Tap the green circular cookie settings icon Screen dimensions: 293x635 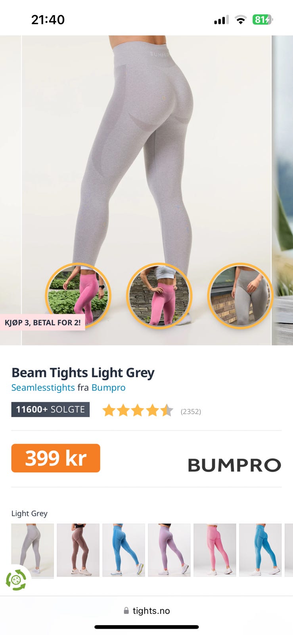[16, 580]
